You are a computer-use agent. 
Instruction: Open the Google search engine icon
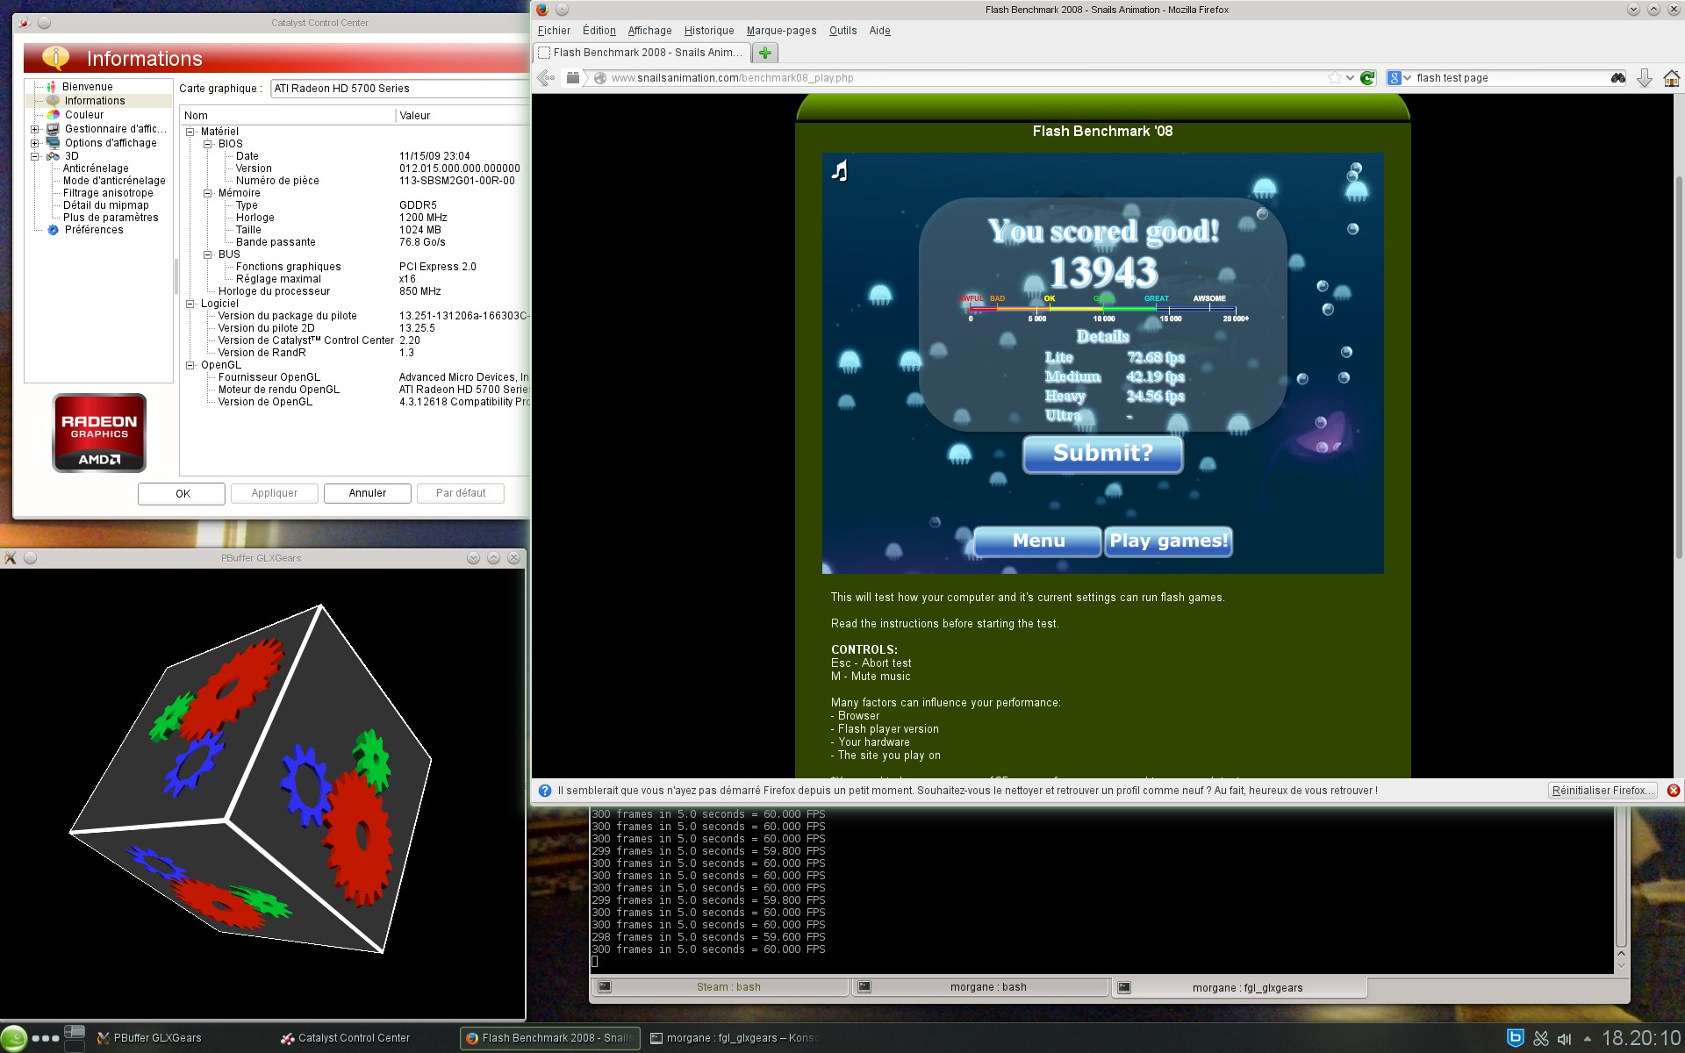pos(1394,77)
